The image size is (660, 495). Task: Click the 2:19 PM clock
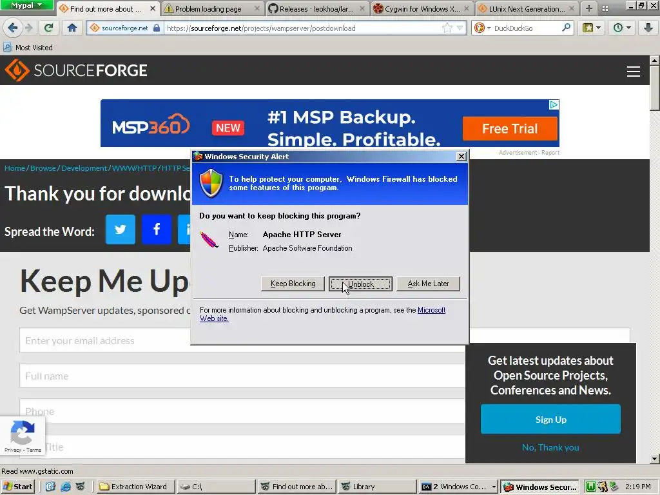click(637, 487)
